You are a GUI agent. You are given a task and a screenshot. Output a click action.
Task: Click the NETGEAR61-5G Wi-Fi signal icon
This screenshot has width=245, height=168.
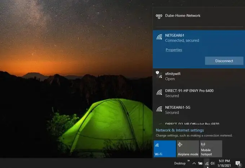(159, 109)
